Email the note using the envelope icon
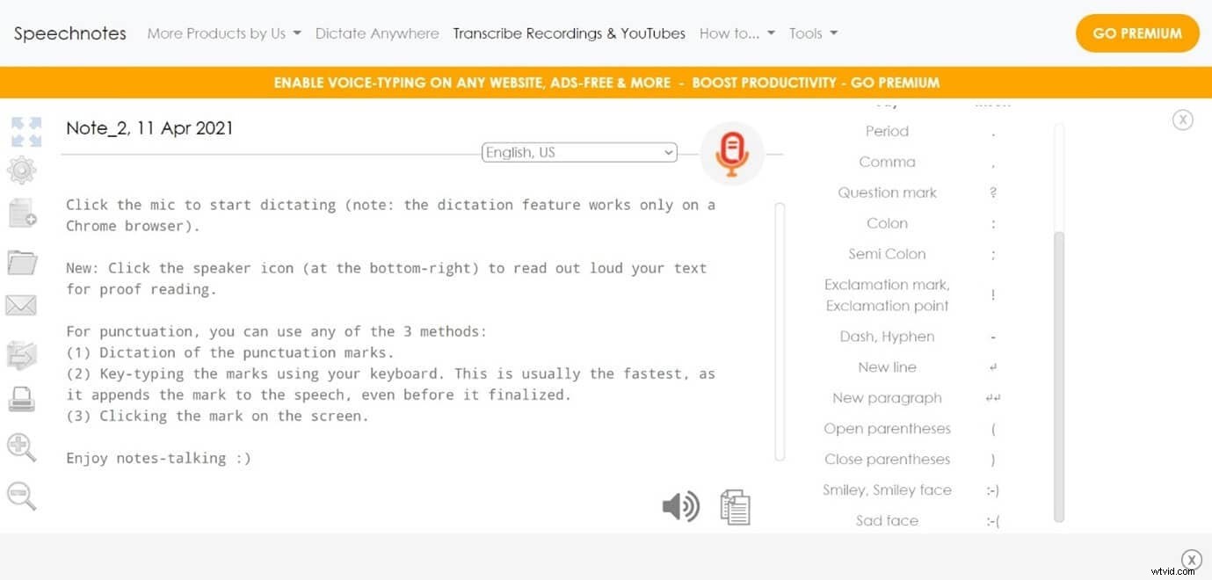 tap(22, 305)
